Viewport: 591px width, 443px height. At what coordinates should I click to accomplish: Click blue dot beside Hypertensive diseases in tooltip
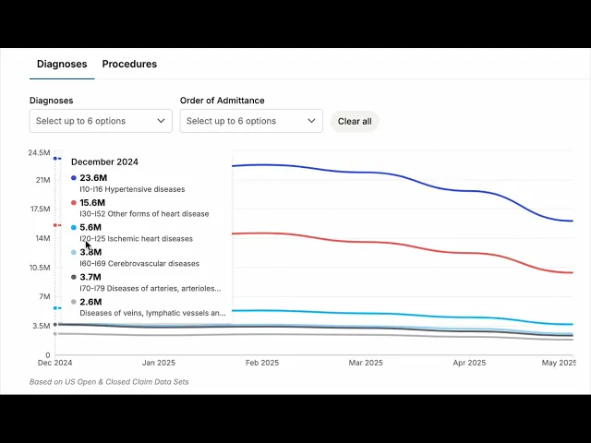tap(74, 177)
